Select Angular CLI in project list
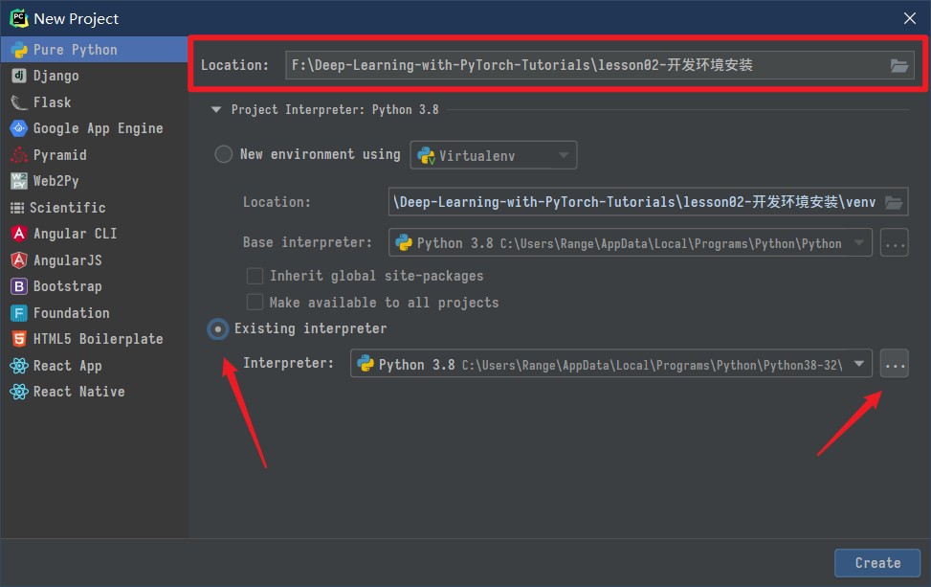 pyautogui.click(x=95, y=234)
